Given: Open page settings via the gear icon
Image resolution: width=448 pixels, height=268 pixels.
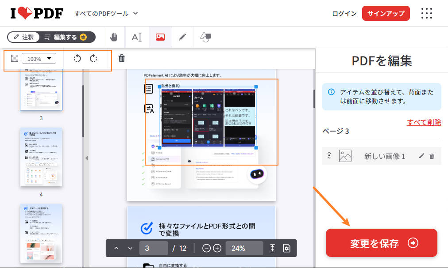Looking at the screenshot, I should (287, 248).
